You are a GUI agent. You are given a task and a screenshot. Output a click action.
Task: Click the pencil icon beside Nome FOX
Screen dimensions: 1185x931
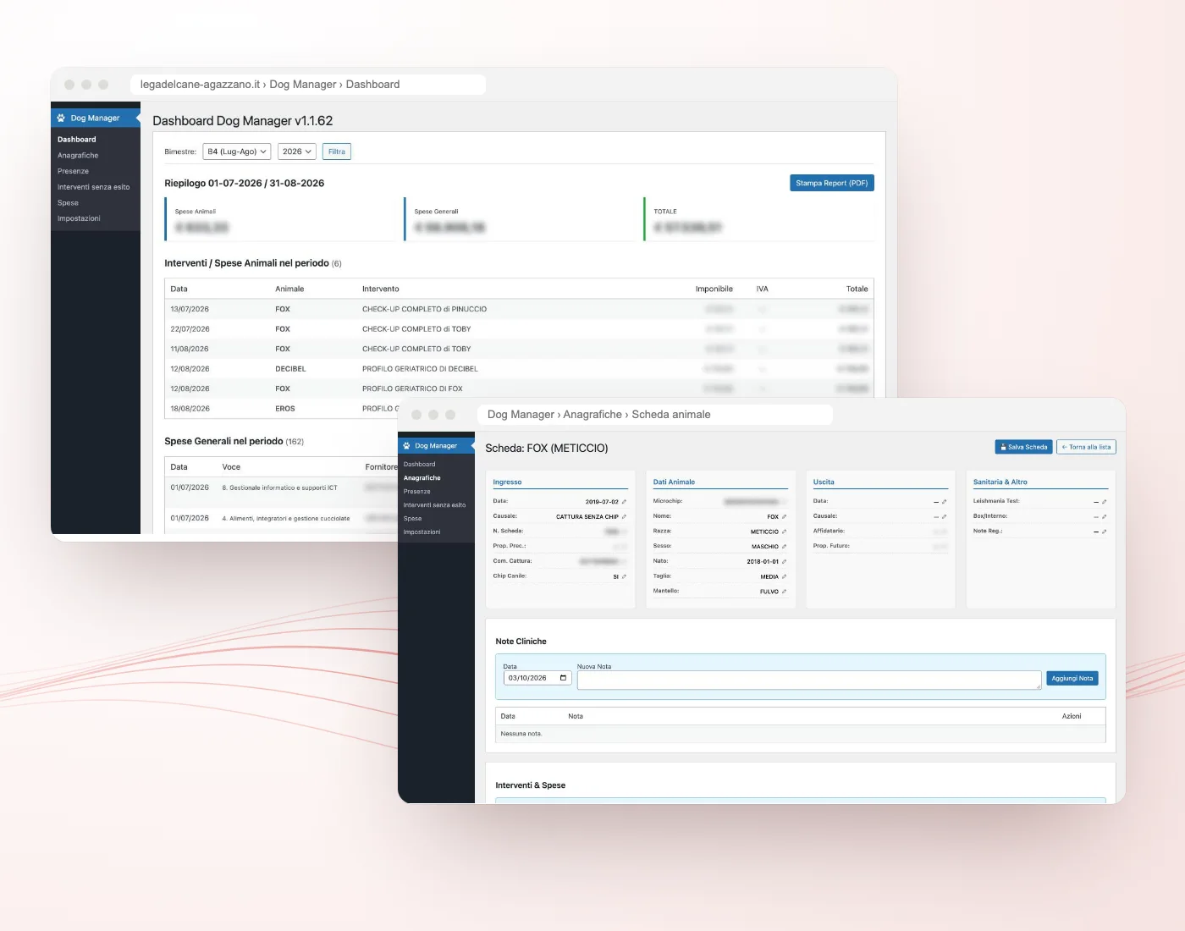(784, 516)
